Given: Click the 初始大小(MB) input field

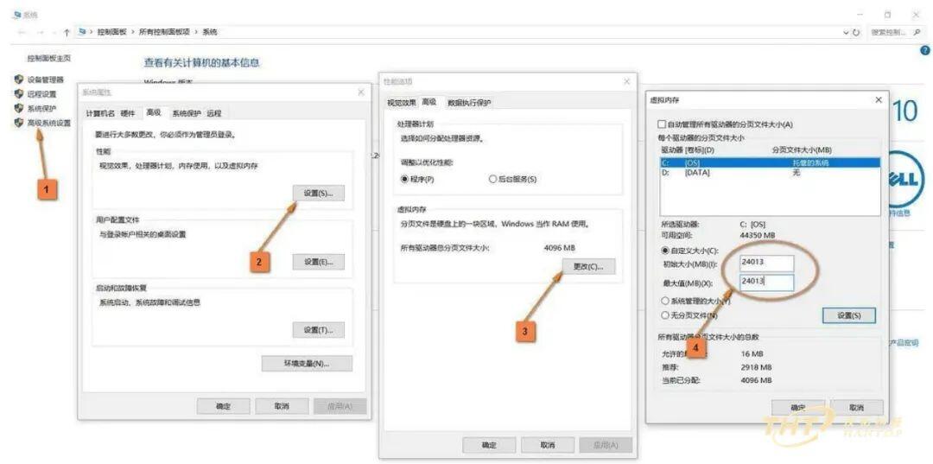Looking at the screenshot, I should 766,263.
